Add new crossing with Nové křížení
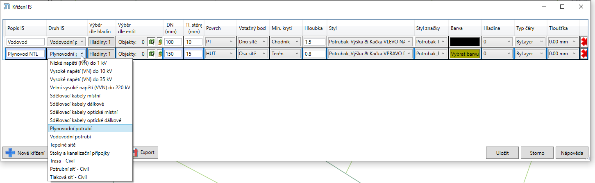 pyautogui.click(x=25, y=153)
